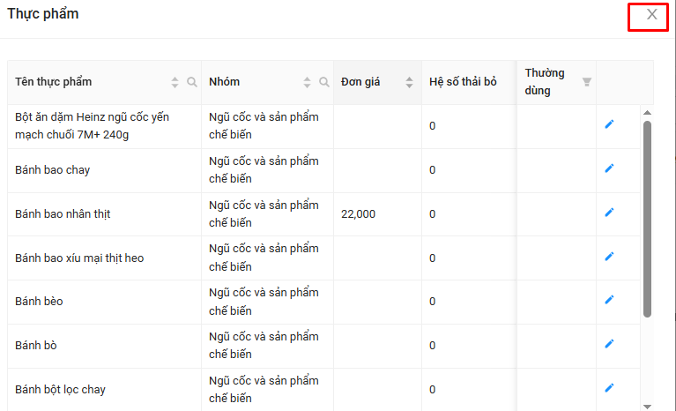Click scrollbar down arrow in table
This screenshot has width=676, height=411.
click(647, 406)
